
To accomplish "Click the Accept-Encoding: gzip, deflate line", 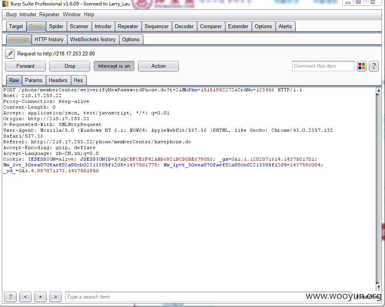I will [49, 148].
